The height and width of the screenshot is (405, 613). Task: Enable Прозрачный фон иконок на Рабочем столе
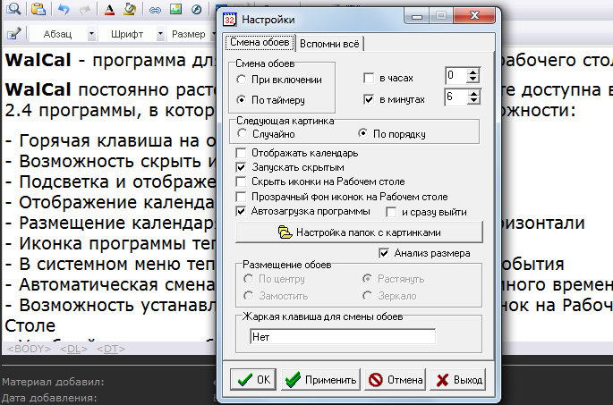242,197
